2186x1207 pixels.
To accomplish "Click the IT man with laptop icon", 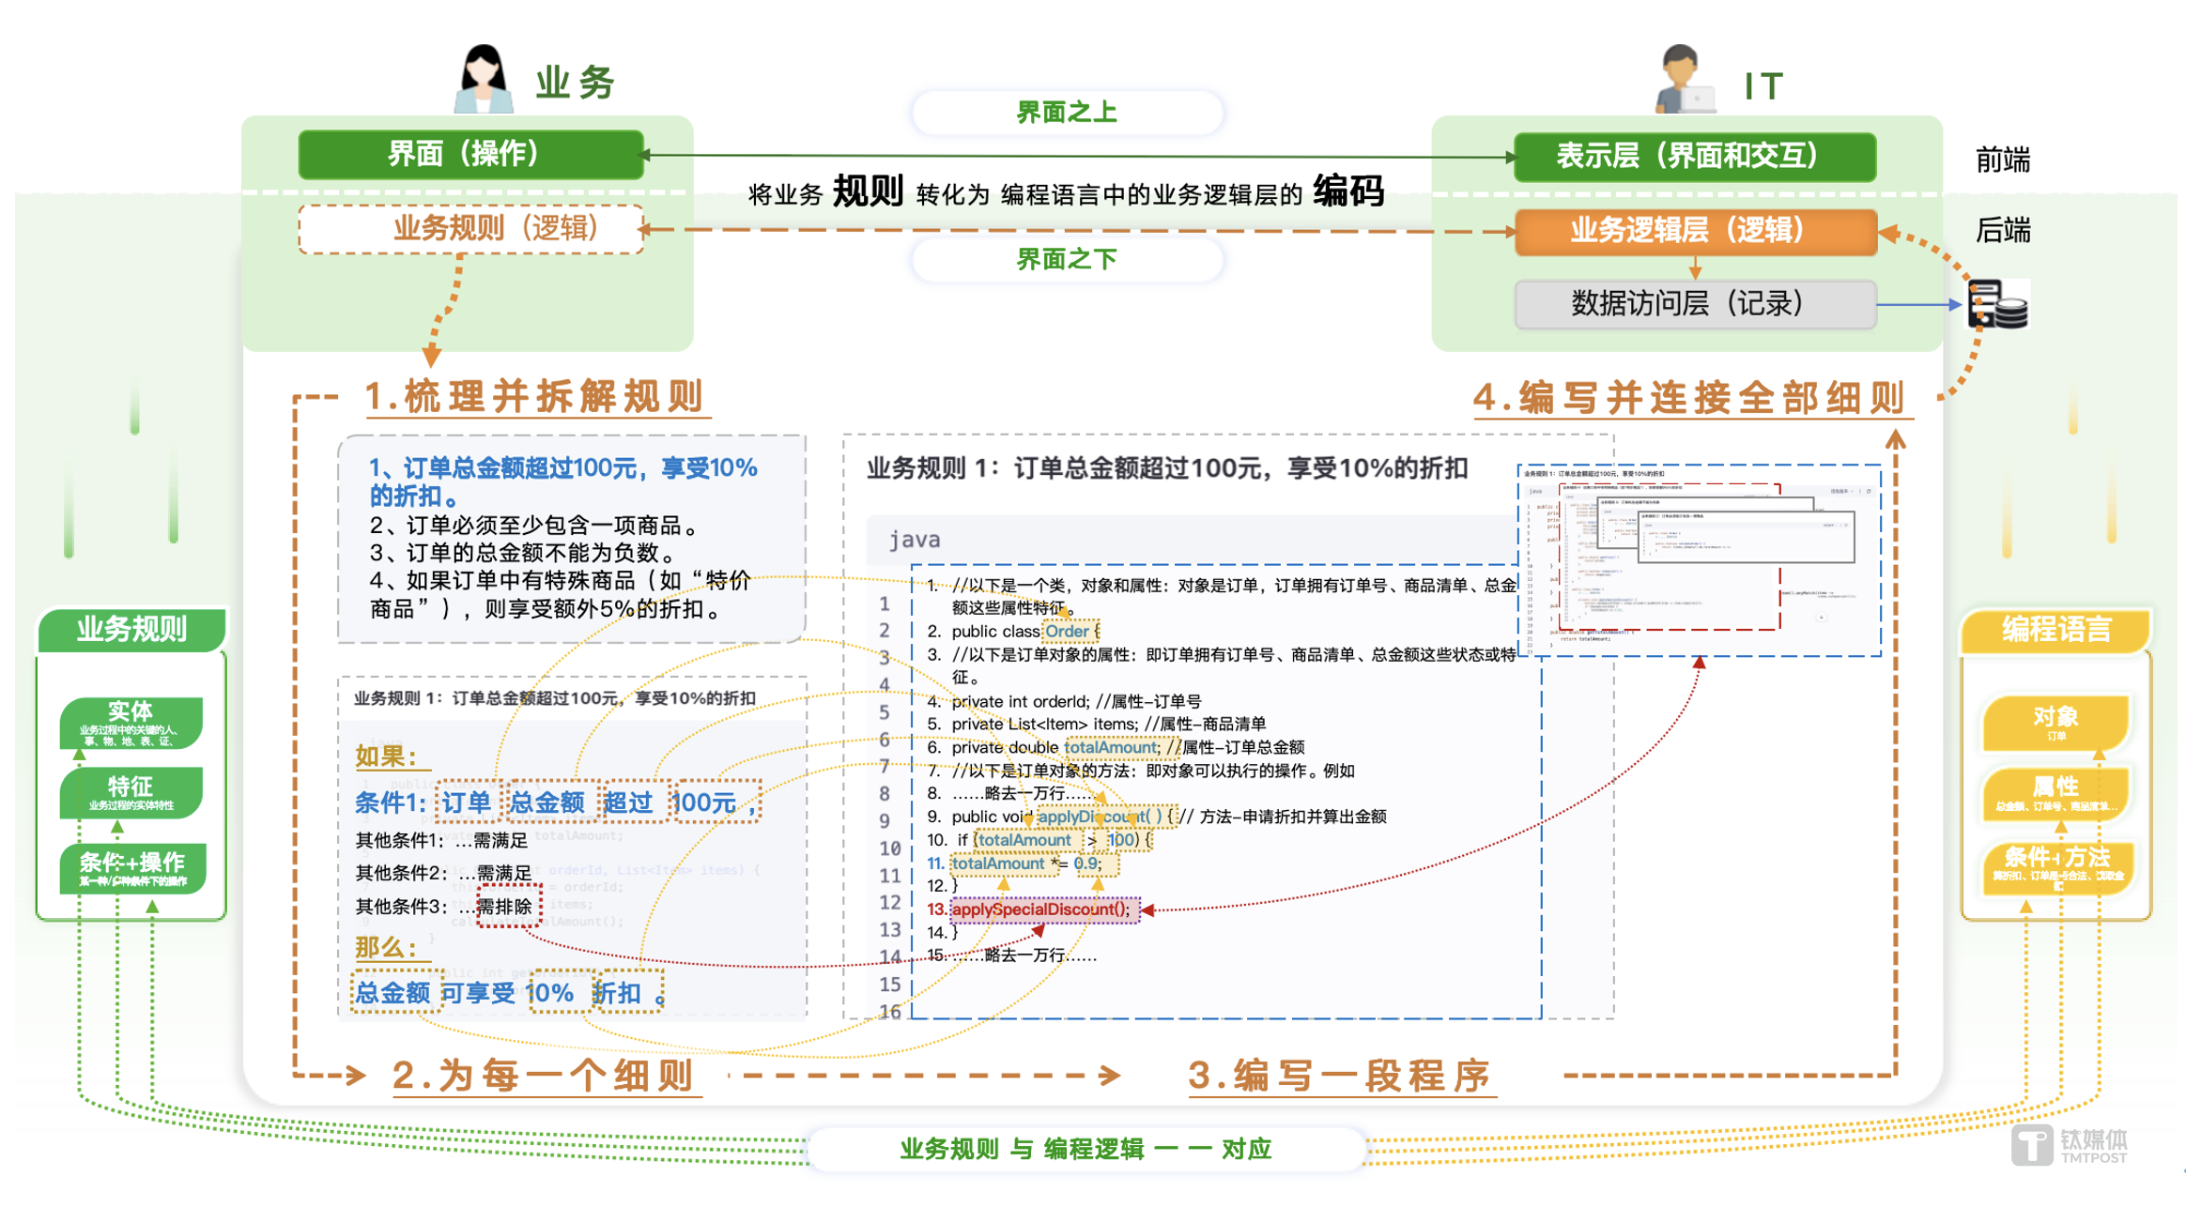I will tap(1686, 79).
